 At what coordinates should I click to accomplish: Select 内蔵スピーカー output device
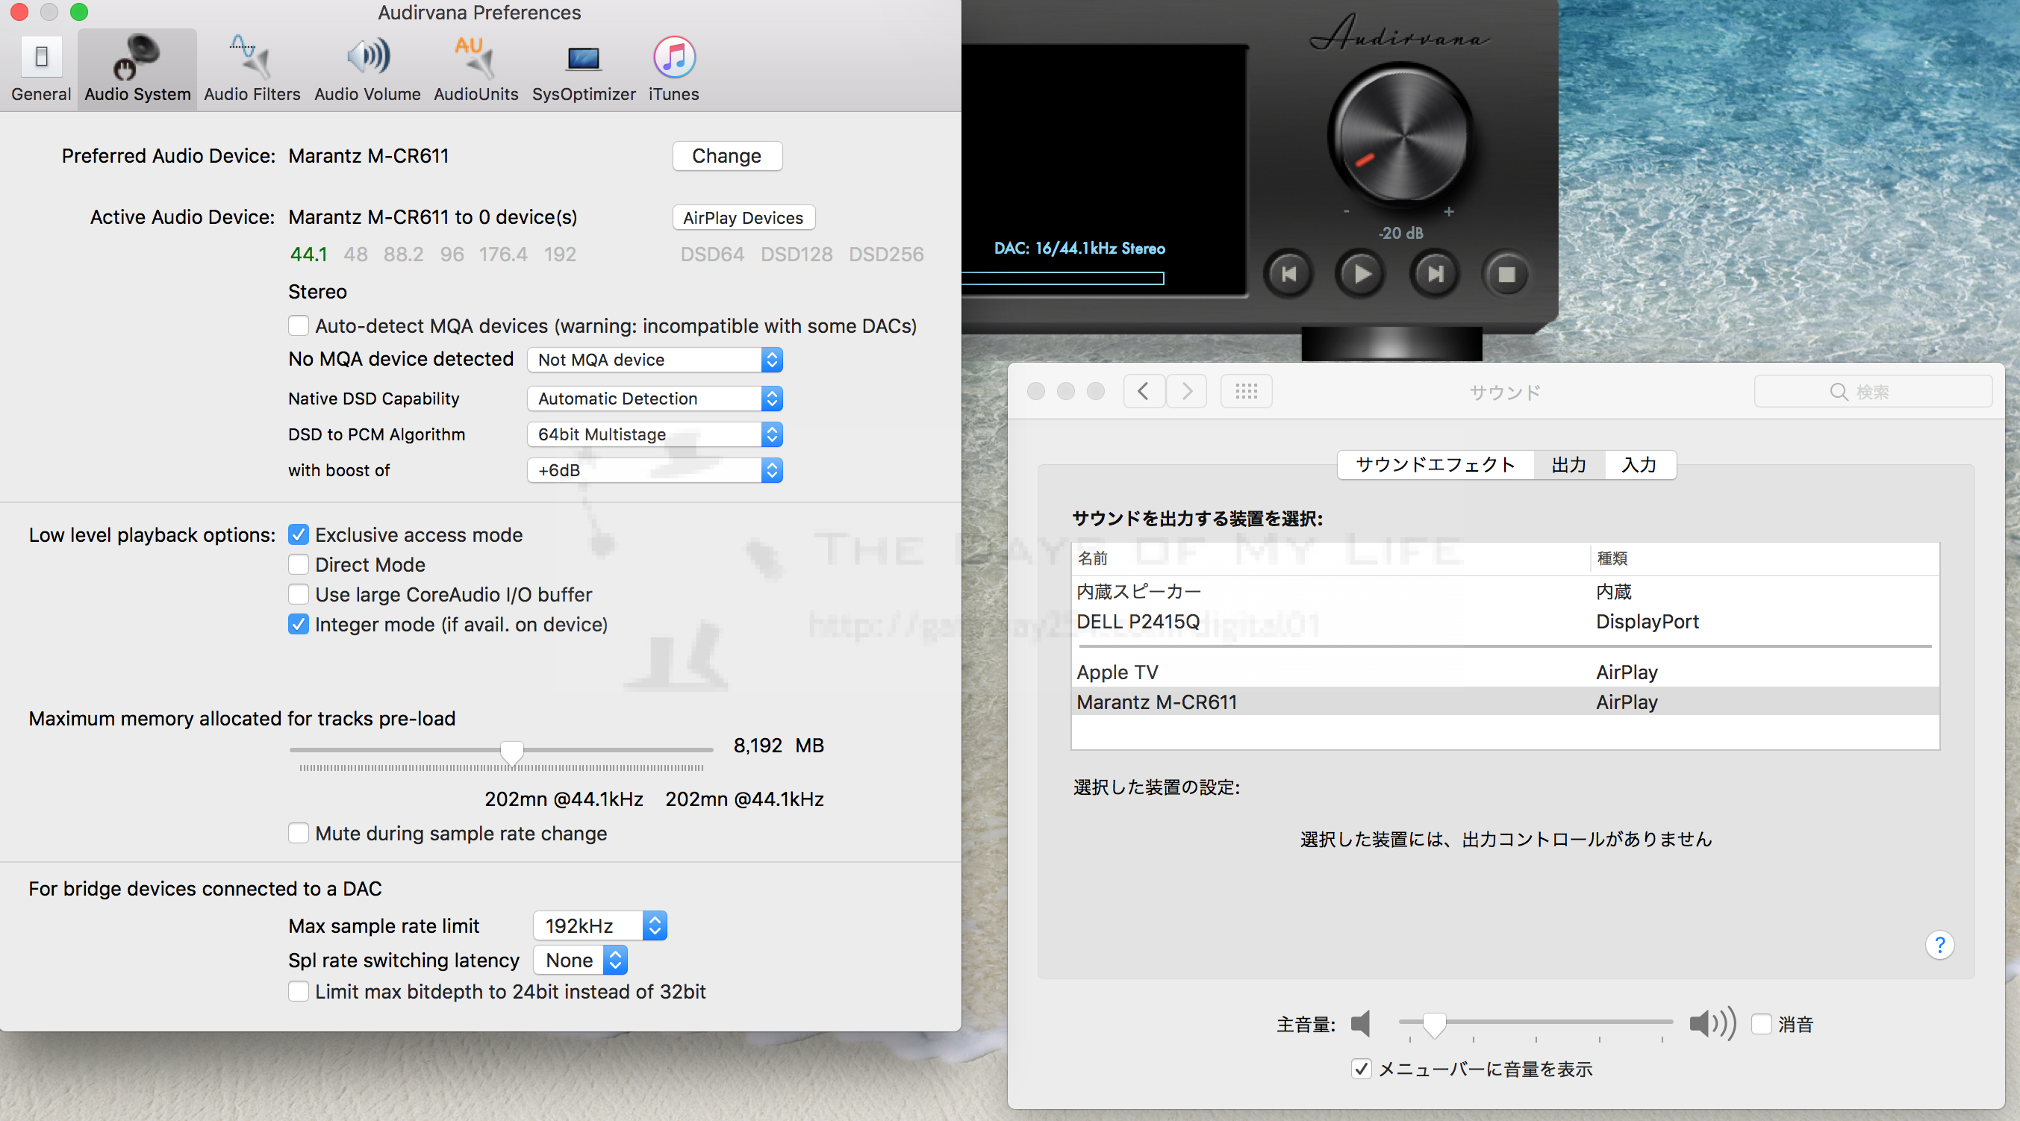(x=1505, y=591)
